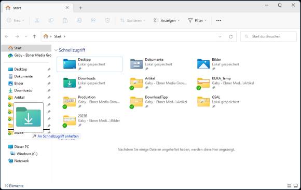Open the Downloads folder tile

pos(89,83)
